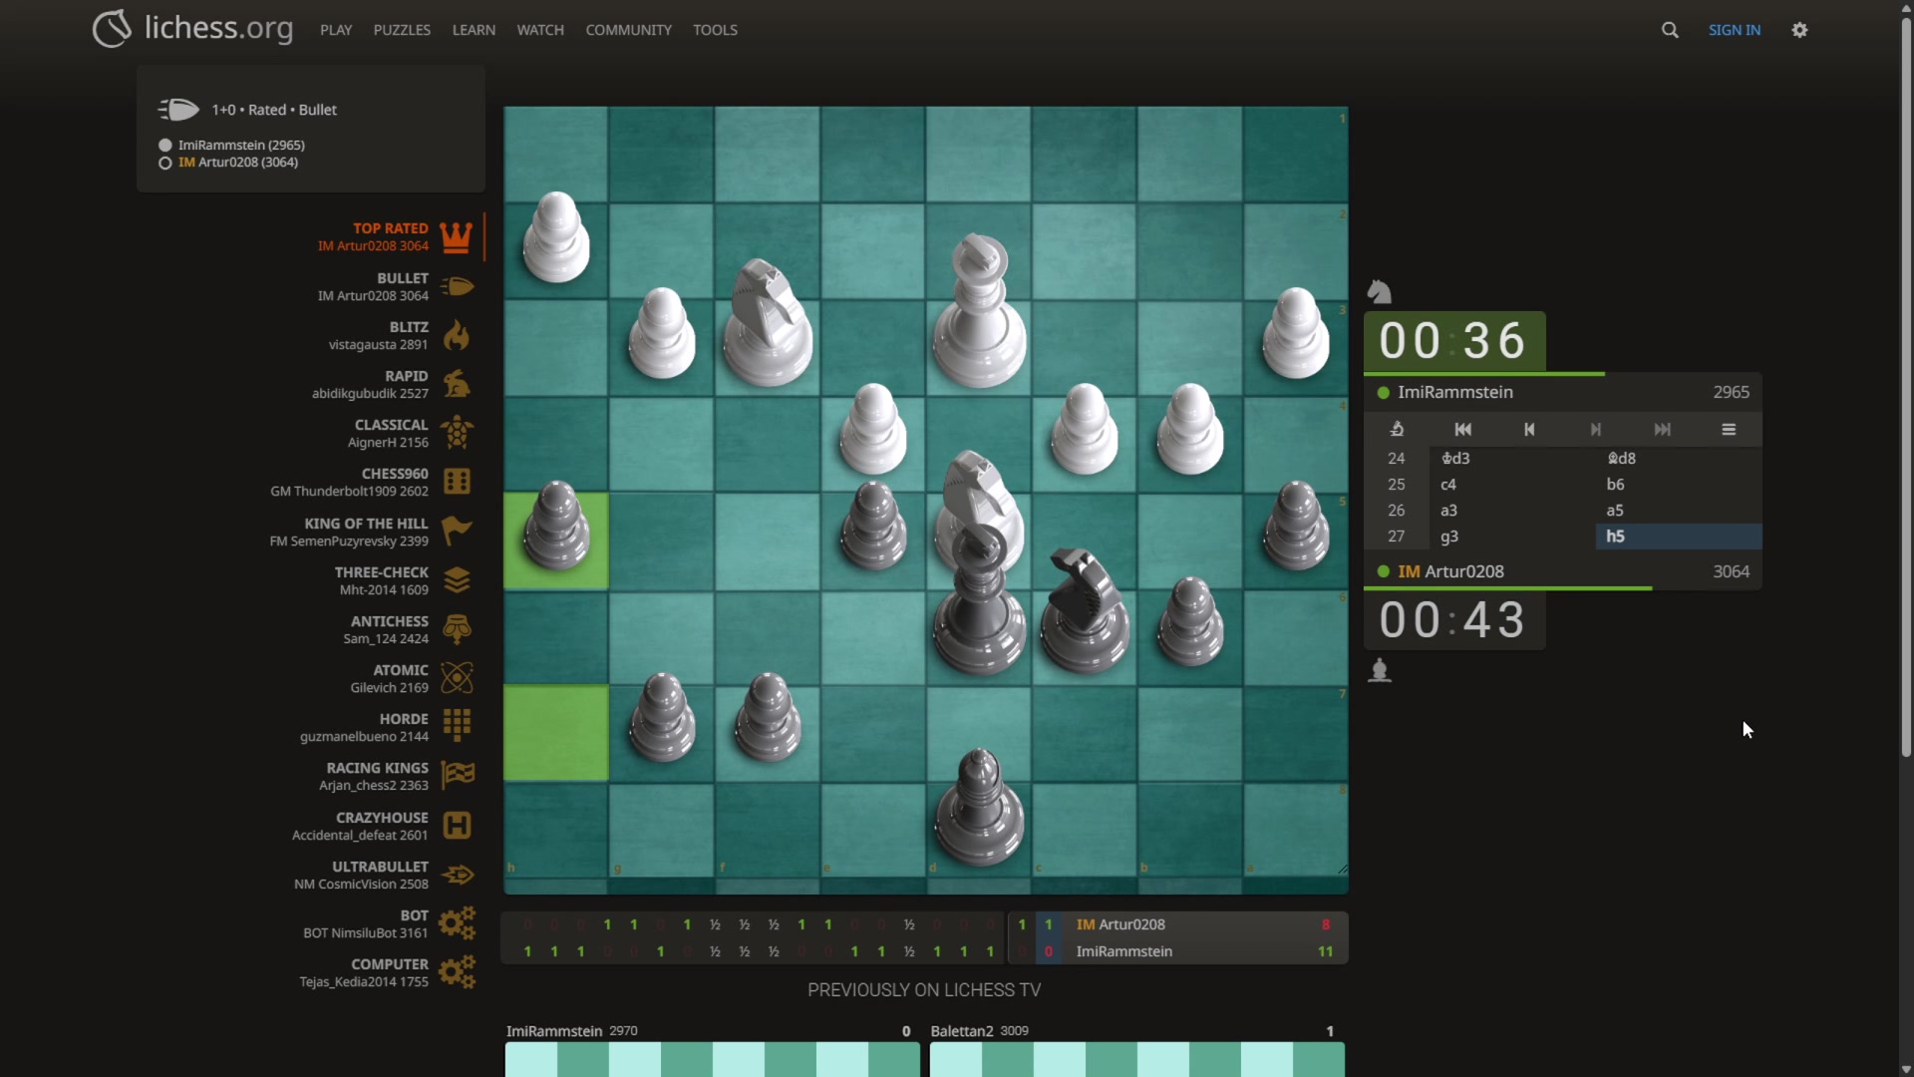Open ImiRammstein in the crosstable
1914x1077 pixels.
tap(1123, 951)
